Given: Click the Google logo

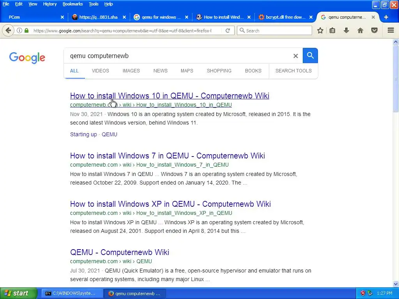Looking at the screenshot, I should [27, 58].
